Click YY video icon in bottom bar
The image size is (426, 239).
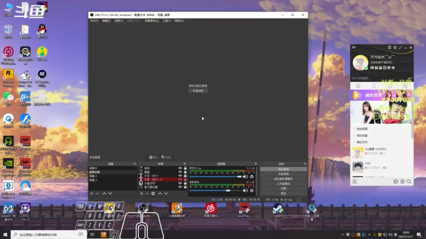pos(396,182)
